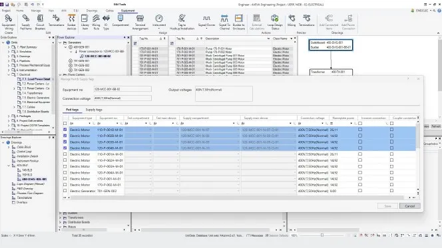Tick Incomer connection for 110-P-001A-M-01
Screen dimensions: 442x248
pos(360,154)
